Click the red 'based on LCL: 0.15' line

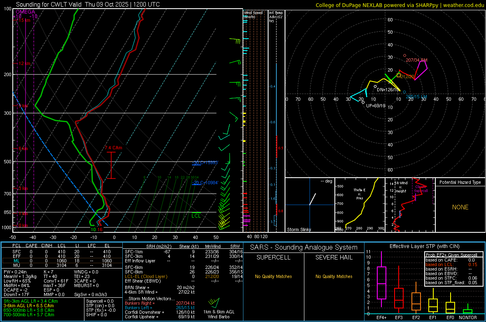451,264
